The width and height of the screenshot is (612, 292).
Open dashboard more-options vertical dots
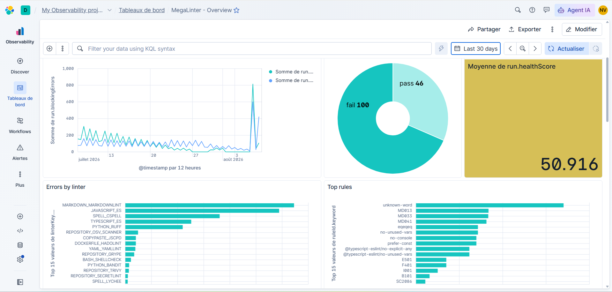[552, 29]
